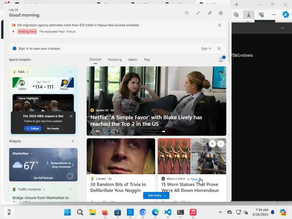Decline NBA updates with No thanks
The height and width of the screenshot is (219, 292).
[53, 129]
